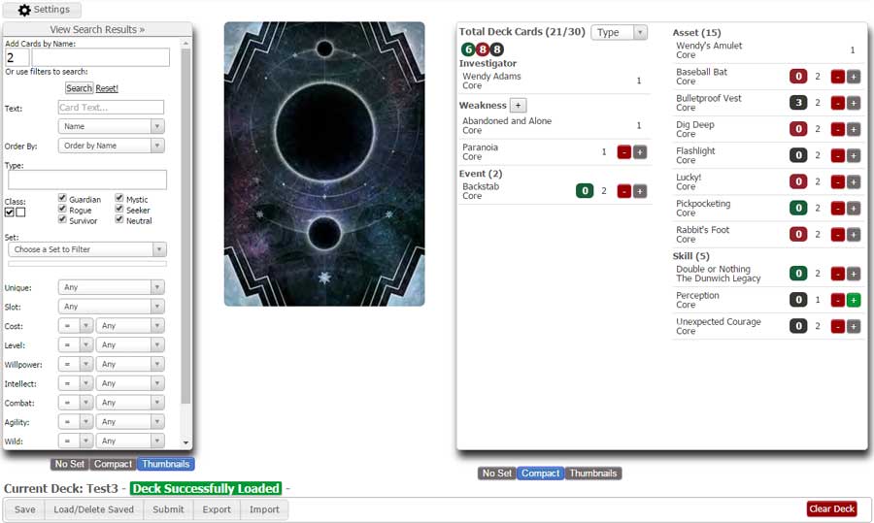Open the Level comparison operator dropdown
Viewport: 874px width, 523px height.
pos(75,345)
